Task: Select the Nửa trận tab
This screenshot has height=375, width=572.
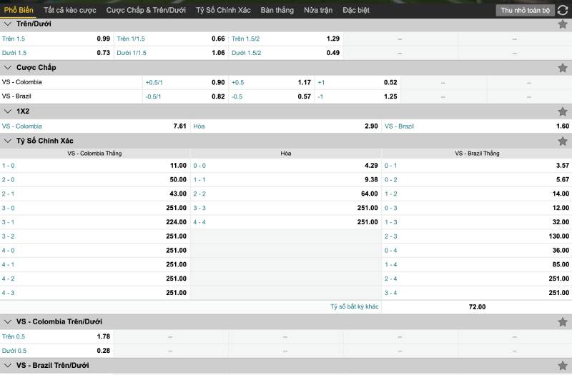Action: tap(318, 10)
